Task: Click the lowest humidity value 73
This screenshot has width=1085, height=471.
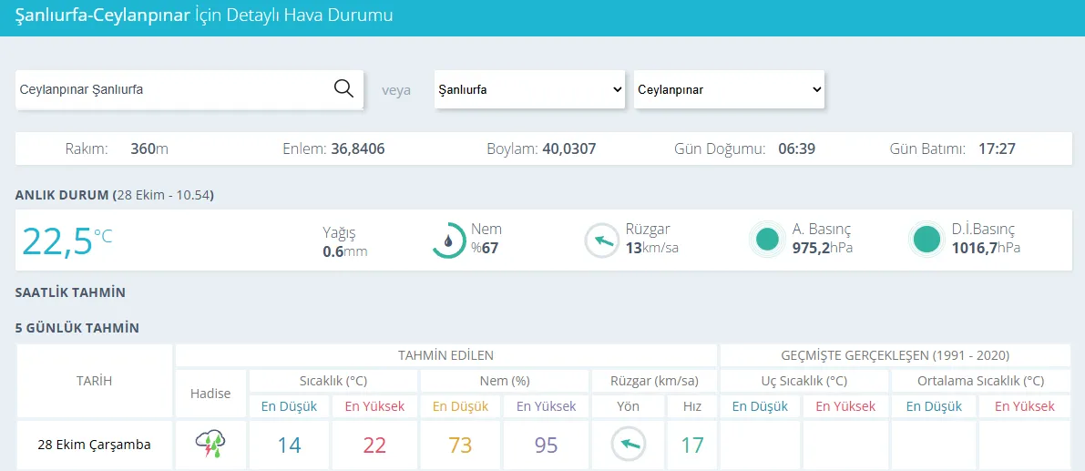Action: click(460, 445)
